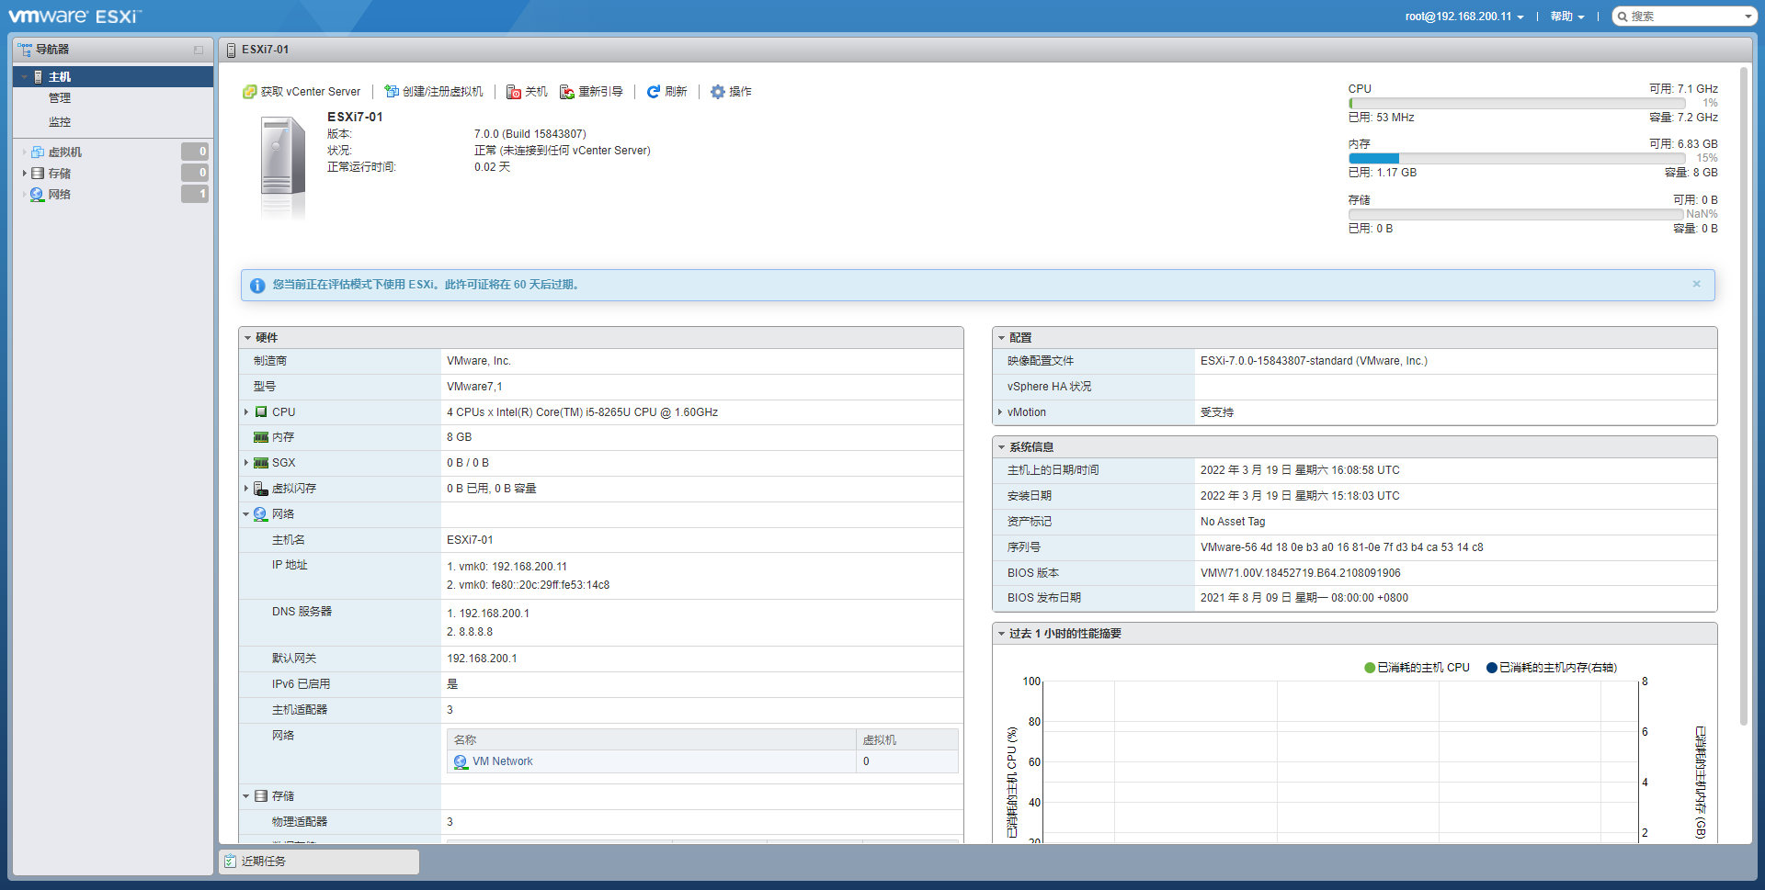Collapse the 存储 hardware section
Screen dimensions: 1765x890
[x=246, y=796]
